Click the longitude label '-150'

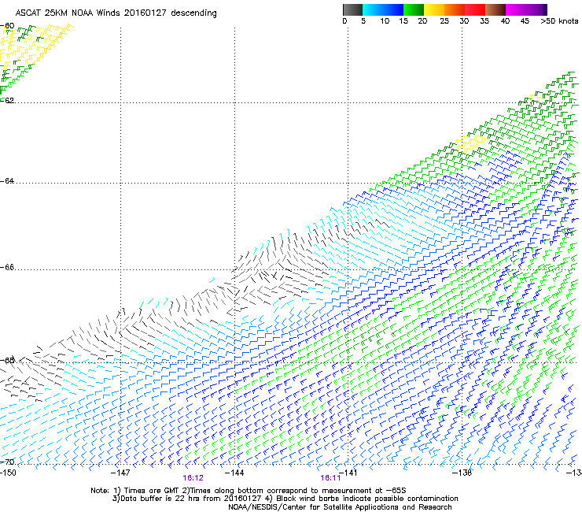(8, 473)
